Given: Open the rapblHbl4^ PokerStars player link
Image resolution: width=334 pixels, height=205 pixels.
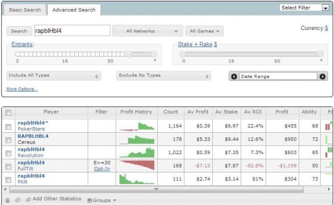Looking at the screenshot, I should [33, 123].
